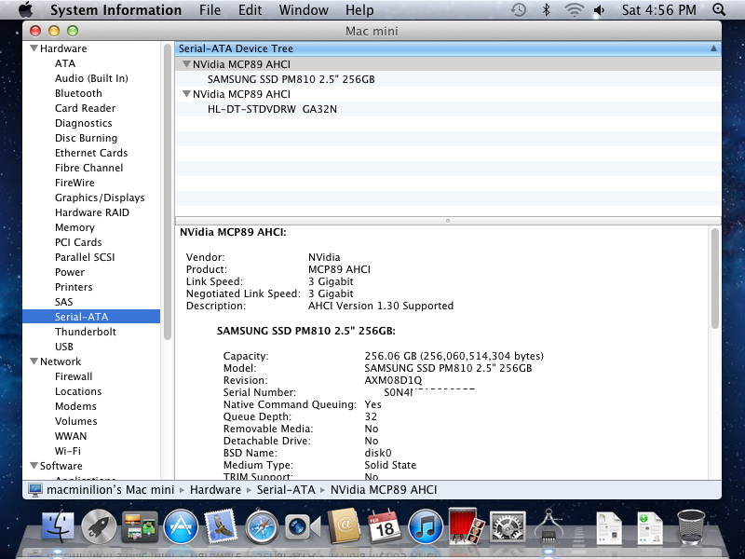Open the Apple menu logo

tap(27, 9)
